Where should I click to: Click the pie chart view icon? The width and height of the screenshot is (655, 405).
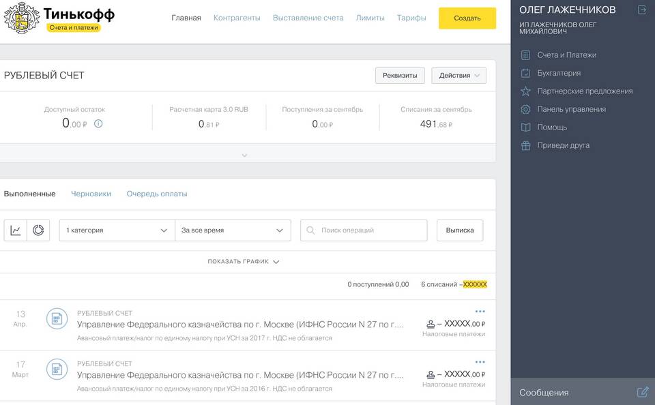click(x=38, y=230)
